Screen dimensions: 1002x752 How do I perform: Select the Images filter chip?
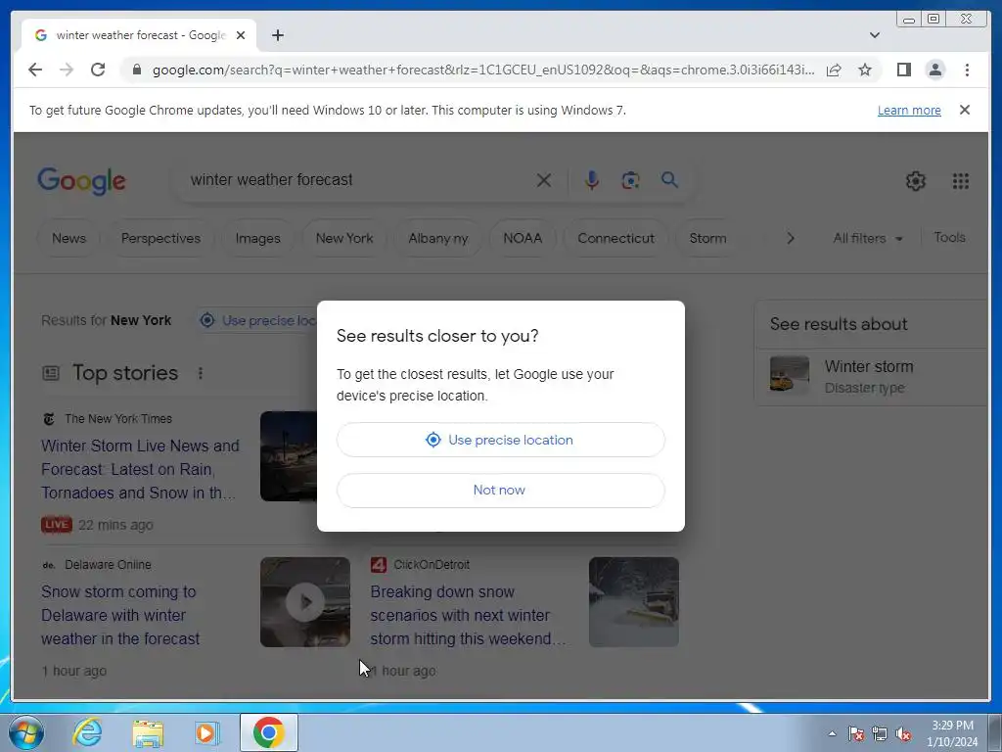click(257, 238)
